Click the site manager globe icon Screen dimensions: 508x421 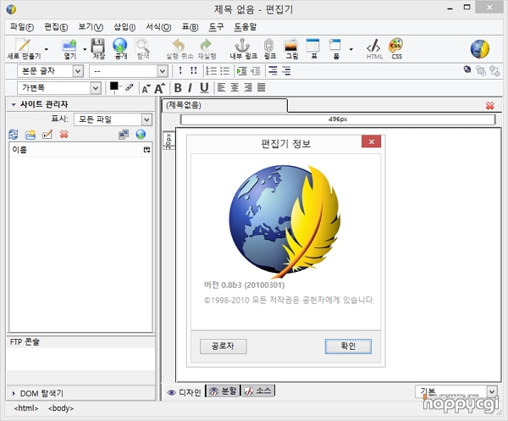141,134
